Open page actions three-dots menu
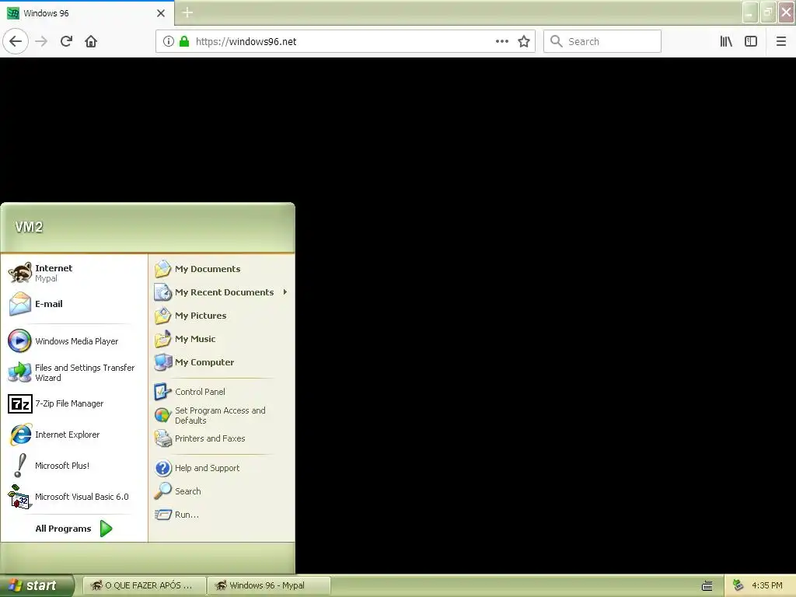Viewport: 796px width, 597px height. (x=502, y=41)
